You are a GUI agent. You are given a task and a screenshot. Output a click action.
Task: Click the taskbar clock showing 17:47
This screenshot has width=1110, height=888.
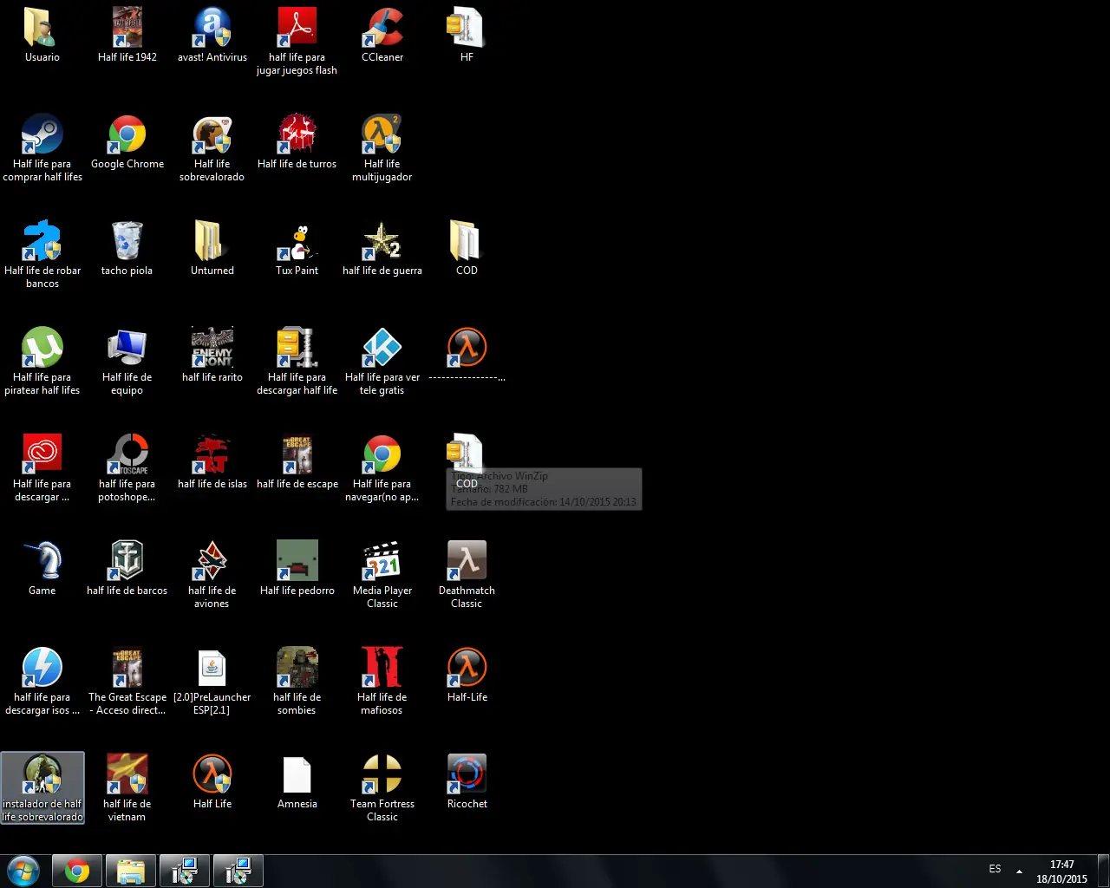tap(1061, 872)
